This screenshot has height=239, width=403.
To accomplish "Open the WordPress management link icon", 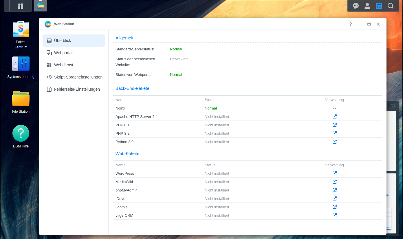I will [334, 173].
